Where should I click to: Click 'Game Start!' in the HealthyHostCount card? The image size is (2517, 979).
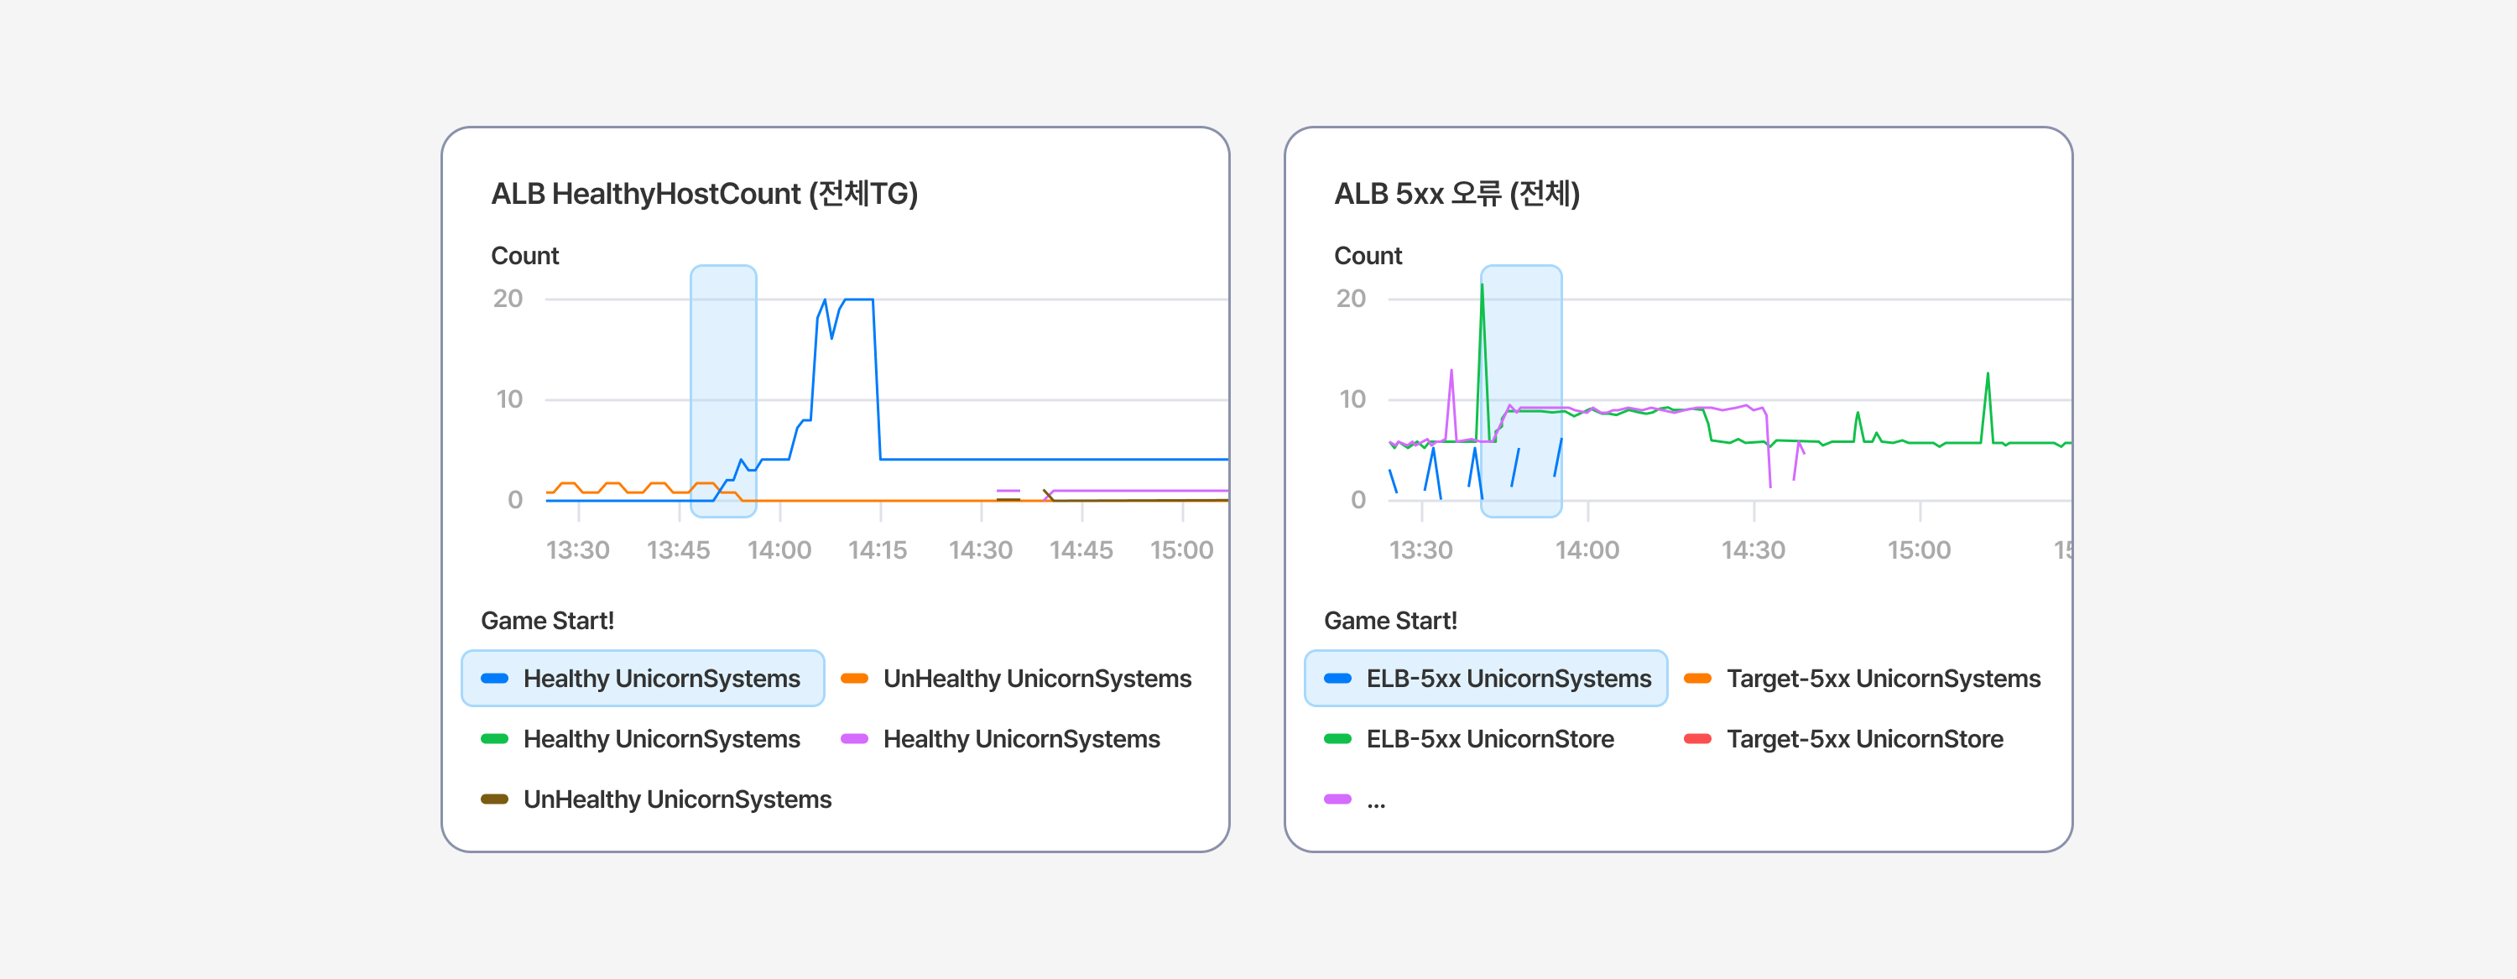click(547, 621)
